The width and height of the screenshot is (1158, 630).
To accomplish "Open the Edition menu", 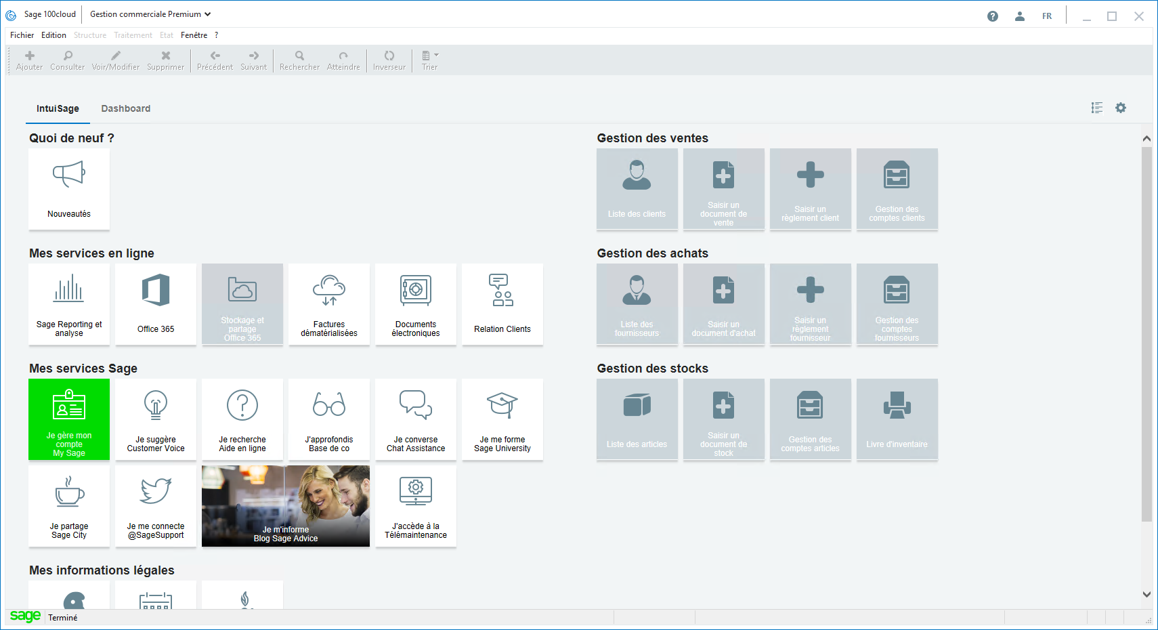I will tap(53, 35).
